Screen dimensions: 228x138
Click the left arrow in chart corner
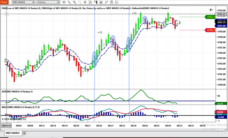pyautogui.click(x=211, y=10)
